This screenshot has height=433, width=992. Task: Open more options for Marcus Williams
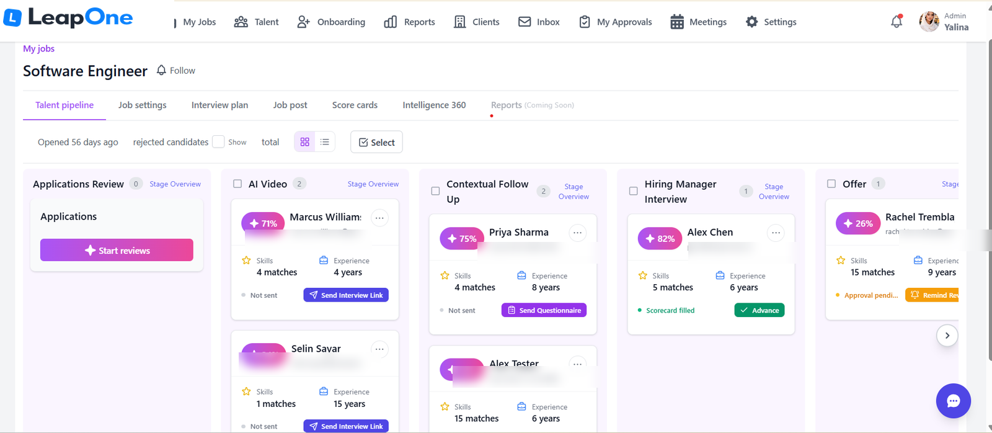(x=379, y=218)
